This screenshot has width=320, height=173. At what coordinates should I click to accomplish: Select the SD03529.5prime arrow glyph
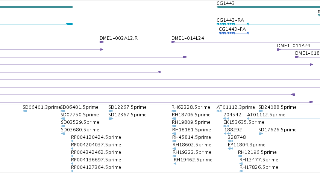click(x=63, y=126)
